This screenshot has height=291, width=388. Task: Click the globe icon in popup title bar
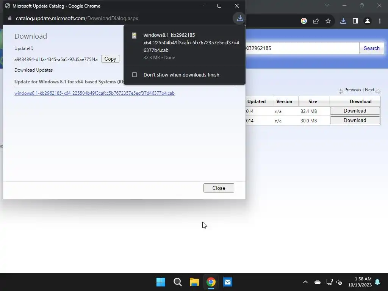[8, 6]
